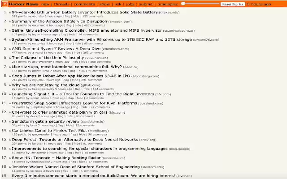Click the Reset Stories button
The height and width of the screenshot is (179, 287).
(233, 4)
